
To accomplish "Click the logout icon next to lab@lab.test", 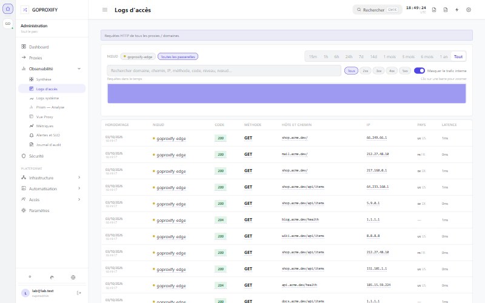I will (79, 293).
